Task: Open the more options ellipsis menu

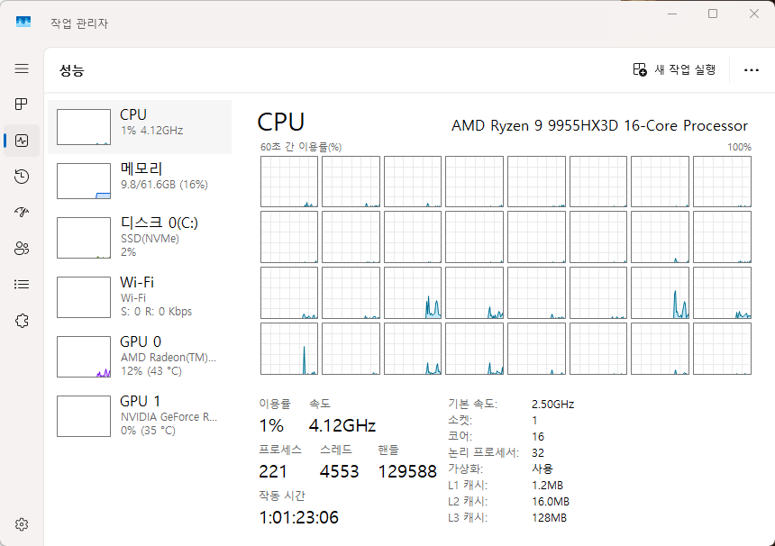Action: (x=751, y=69)
